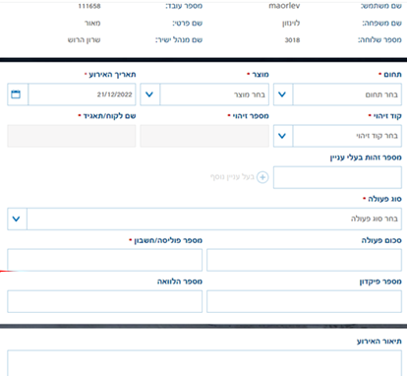Click the מספר שלוחה label

tap(379, 40)
